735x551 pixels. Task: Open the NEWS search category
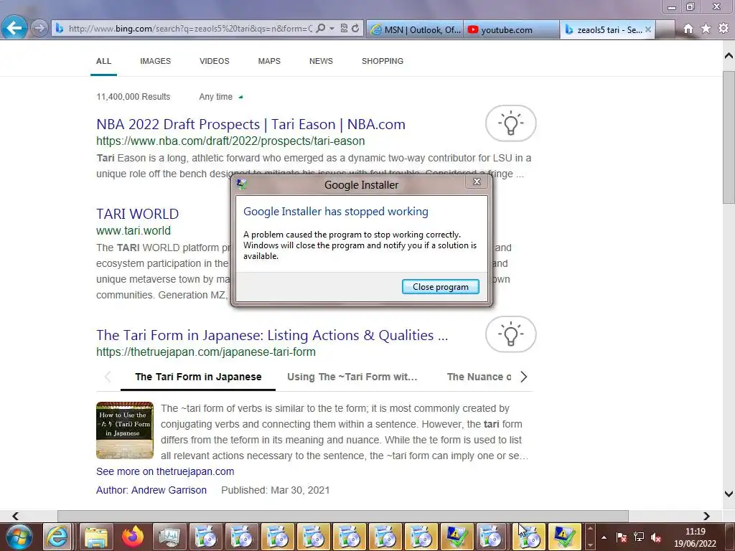coord(321,62)
